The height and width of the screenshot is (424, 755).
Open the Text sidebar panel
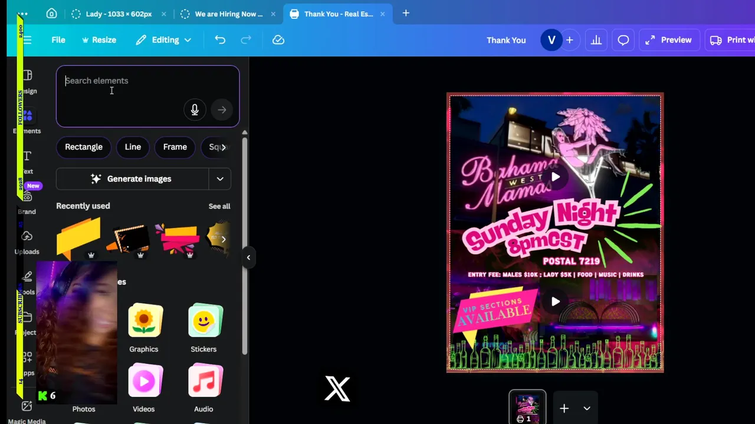[27, 163]
